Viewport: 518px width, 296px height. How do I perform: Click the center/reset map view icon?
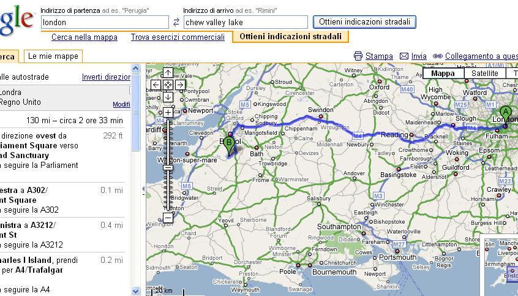point(168,85)
